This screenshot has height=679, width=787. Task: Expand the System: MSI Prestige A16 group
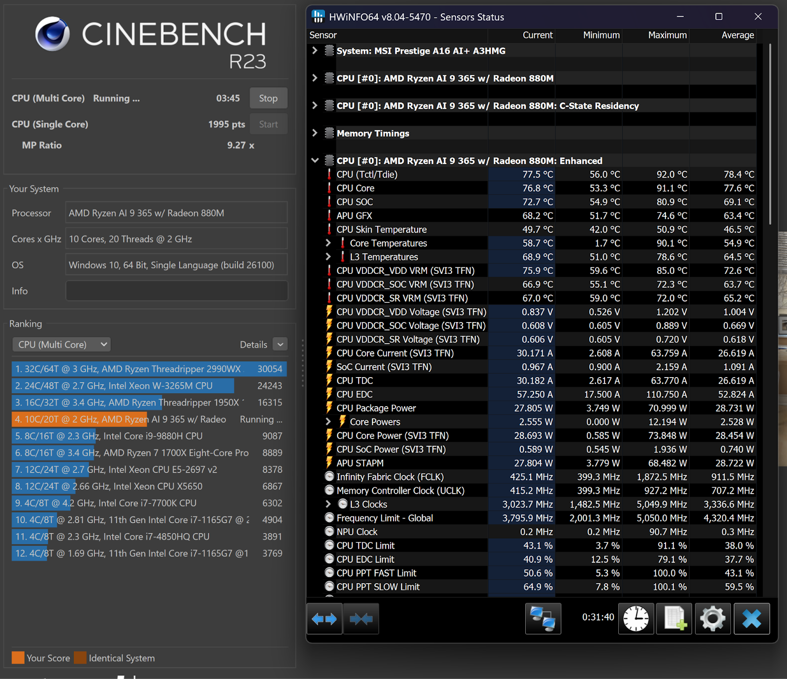(315, 51)
